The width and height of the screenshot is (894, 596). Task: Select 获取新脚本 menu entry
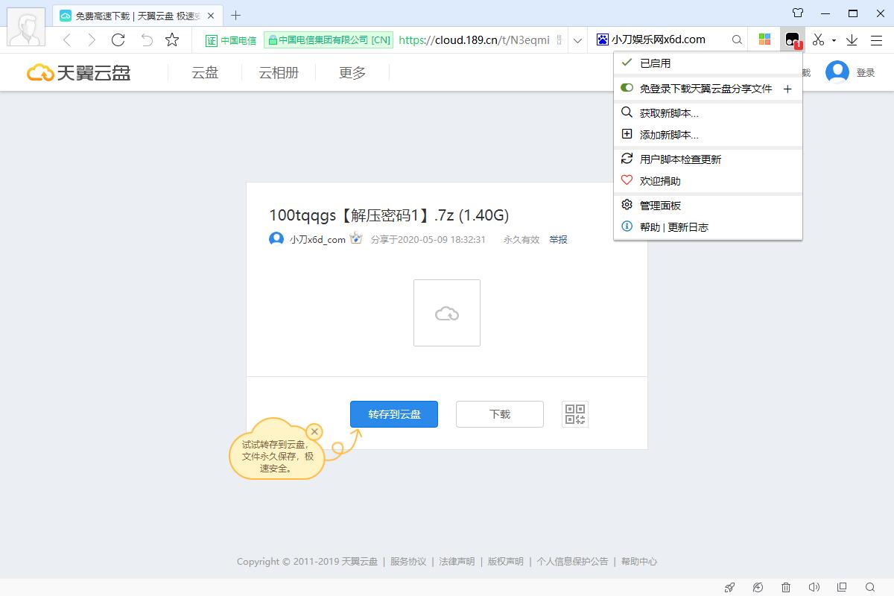pyautogui.click(x=668, y=113)
